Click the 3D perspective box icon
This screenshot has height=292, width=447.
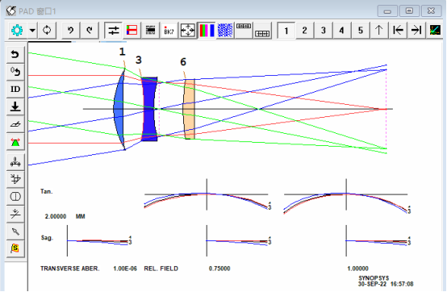(15, 179)
